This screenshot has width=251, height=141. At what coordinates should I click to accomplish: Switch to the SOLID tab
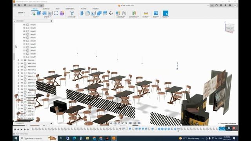(35, 9)
